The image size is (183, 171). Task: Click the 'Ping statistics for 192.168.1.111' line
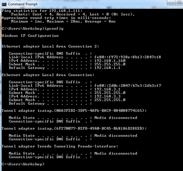[x=42, y=11]
